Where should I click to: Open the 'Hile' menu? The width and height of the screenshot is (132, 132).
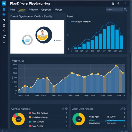(12, 10)
